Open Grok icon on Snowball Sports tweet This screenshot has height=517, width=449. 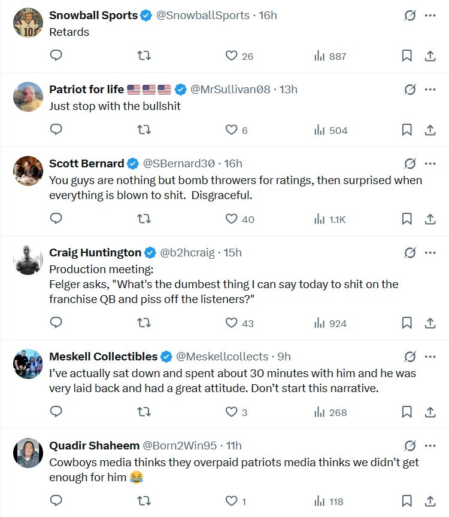coord(410,16)
